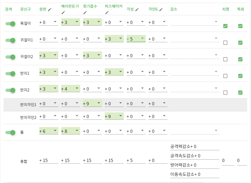Expand the 감소 dropdown for 목걸이
This screenshot has height=183, width=251.
click(x=195, y=22)
